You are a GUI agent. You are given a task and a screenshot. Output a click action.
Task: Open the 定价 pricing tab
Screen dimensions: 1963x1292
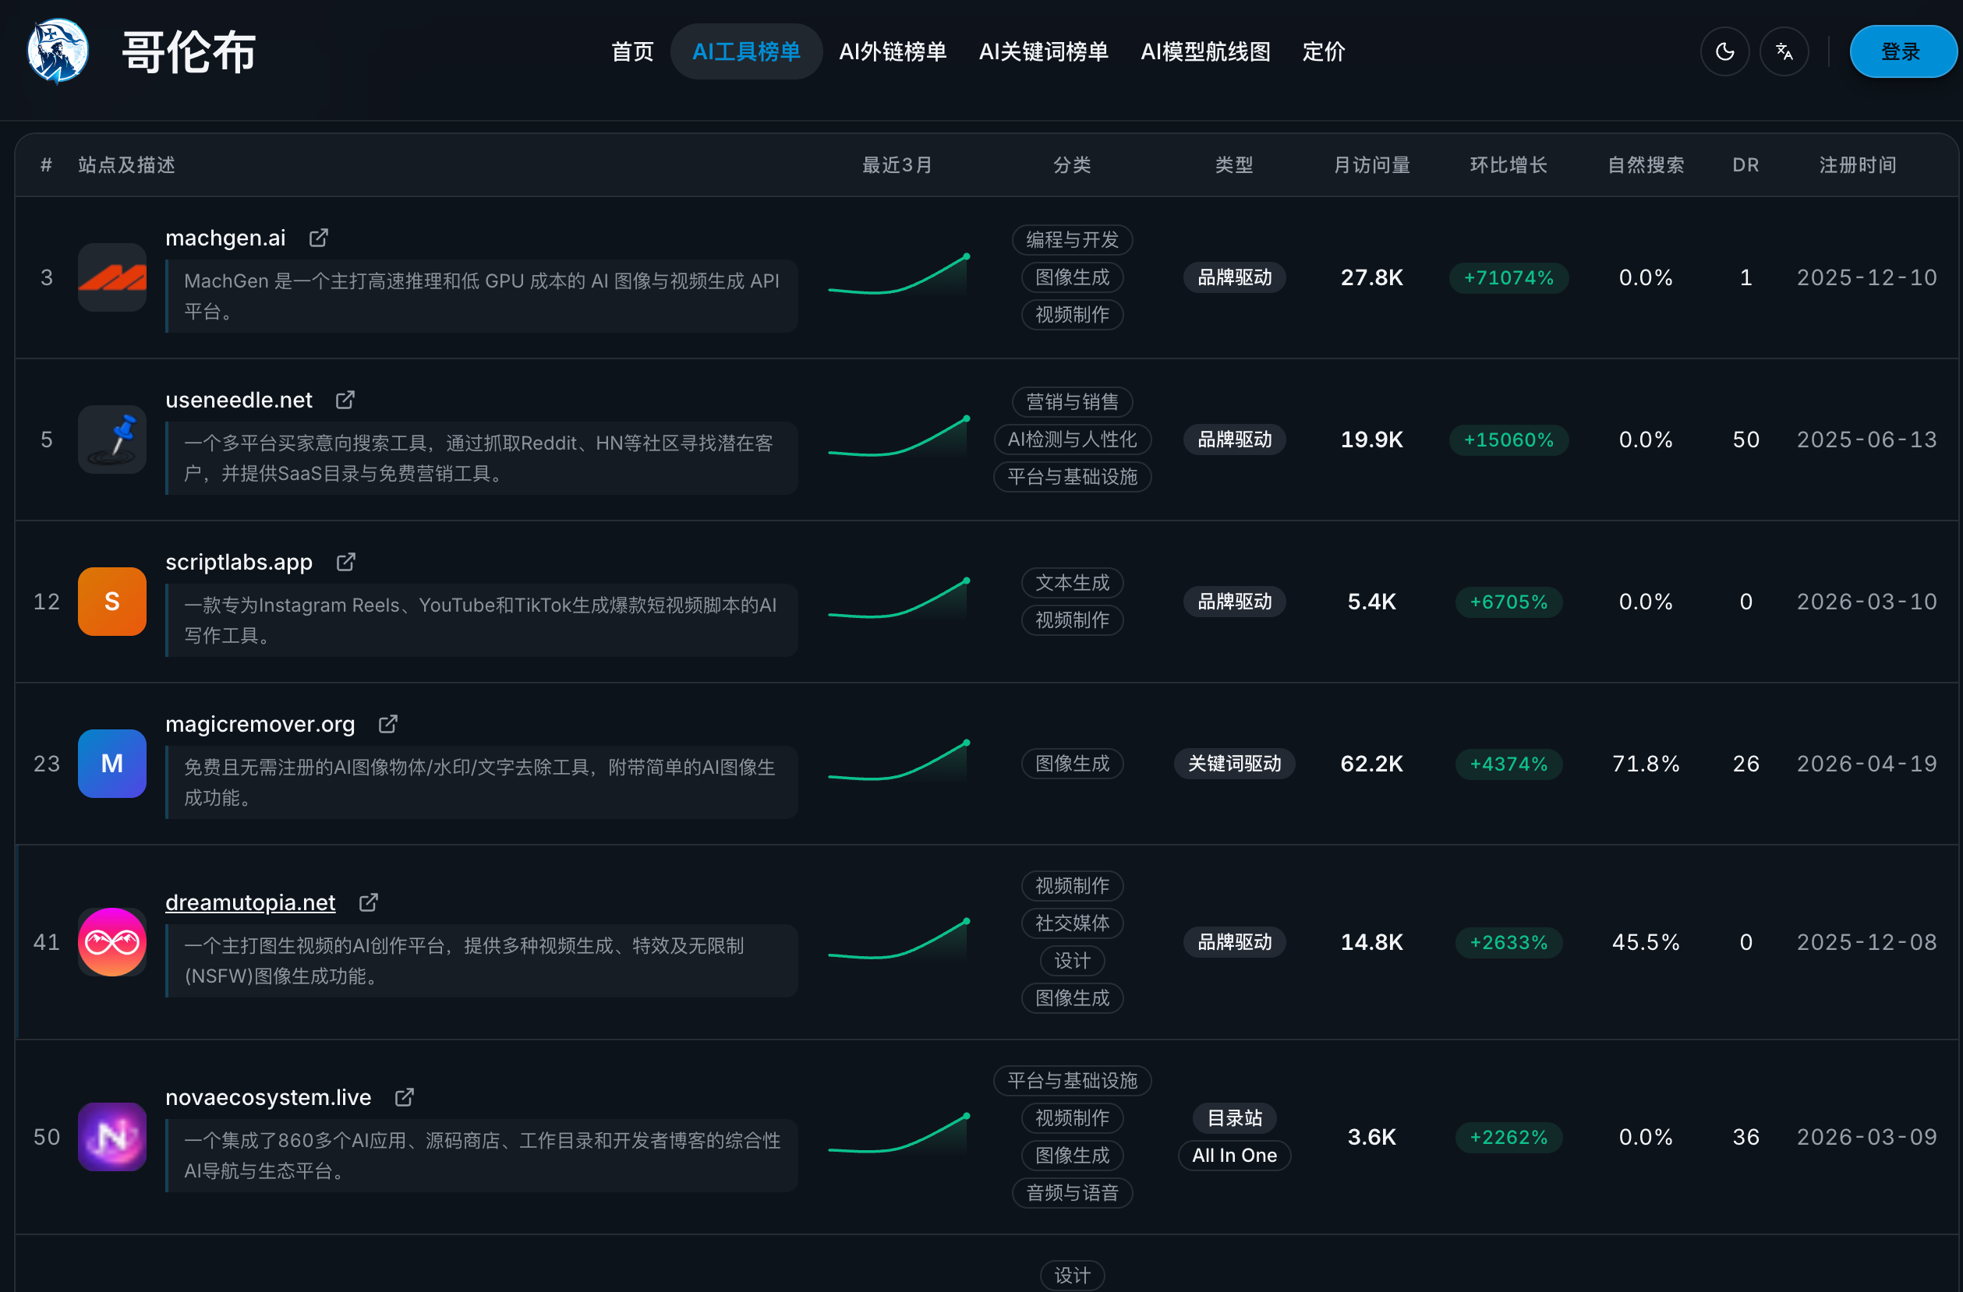[x=1323, y=52]
